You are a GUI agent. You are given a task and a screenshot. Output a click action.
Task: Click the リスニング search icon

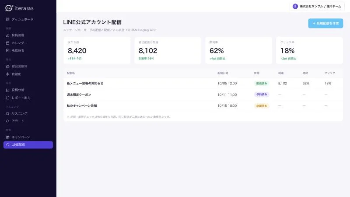click(7, 114)
